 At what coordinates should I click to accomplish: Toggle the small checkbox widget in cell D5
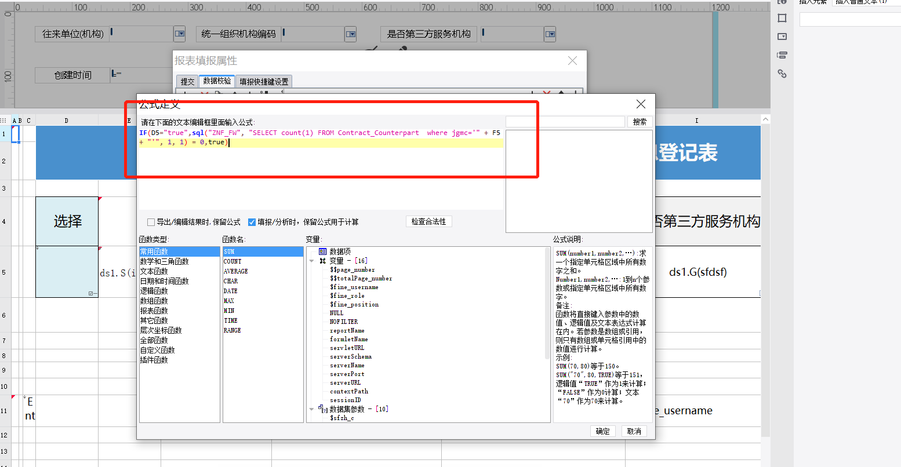click(x=91, y=293)
